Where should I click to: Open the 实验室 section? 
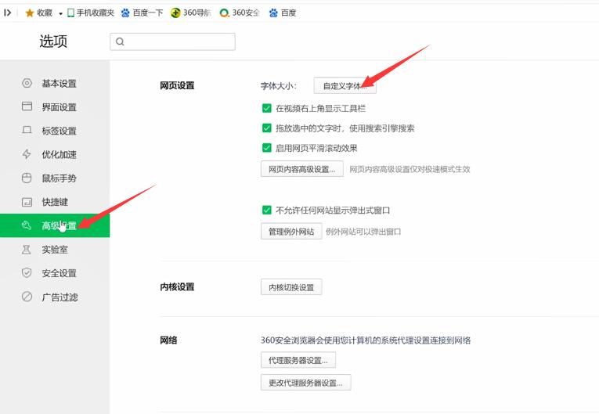tap(55, 250)
